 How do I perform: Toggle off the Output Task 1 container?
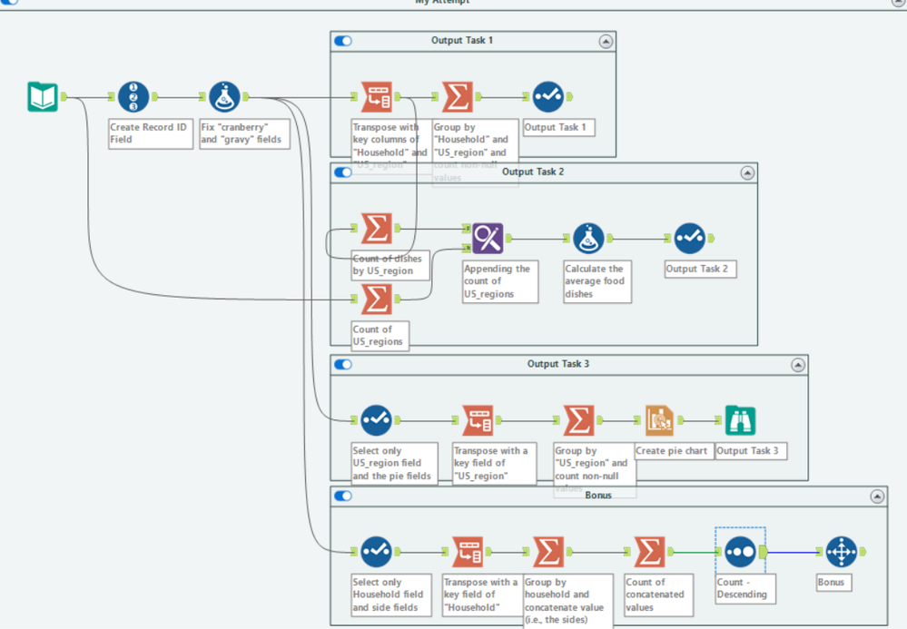[343, 41]
